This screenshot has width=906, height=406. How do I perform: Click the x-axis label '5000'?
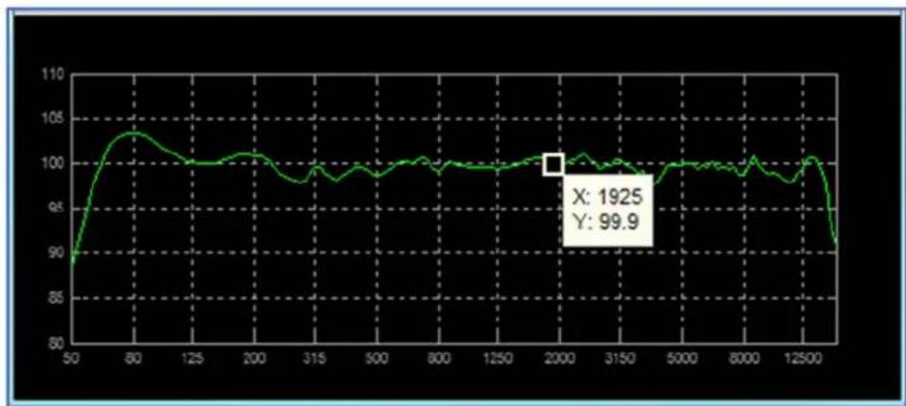(682, 357)
